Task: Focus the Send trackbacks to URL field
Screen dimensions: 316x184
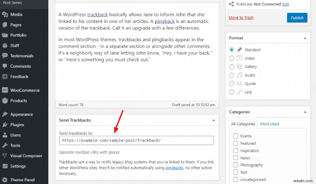Action: 136,140
